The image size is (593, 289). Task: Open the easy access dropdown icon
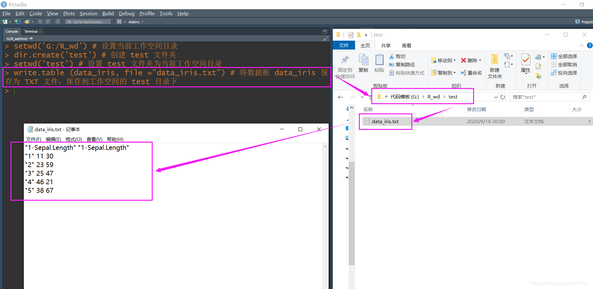pos(508,64)
